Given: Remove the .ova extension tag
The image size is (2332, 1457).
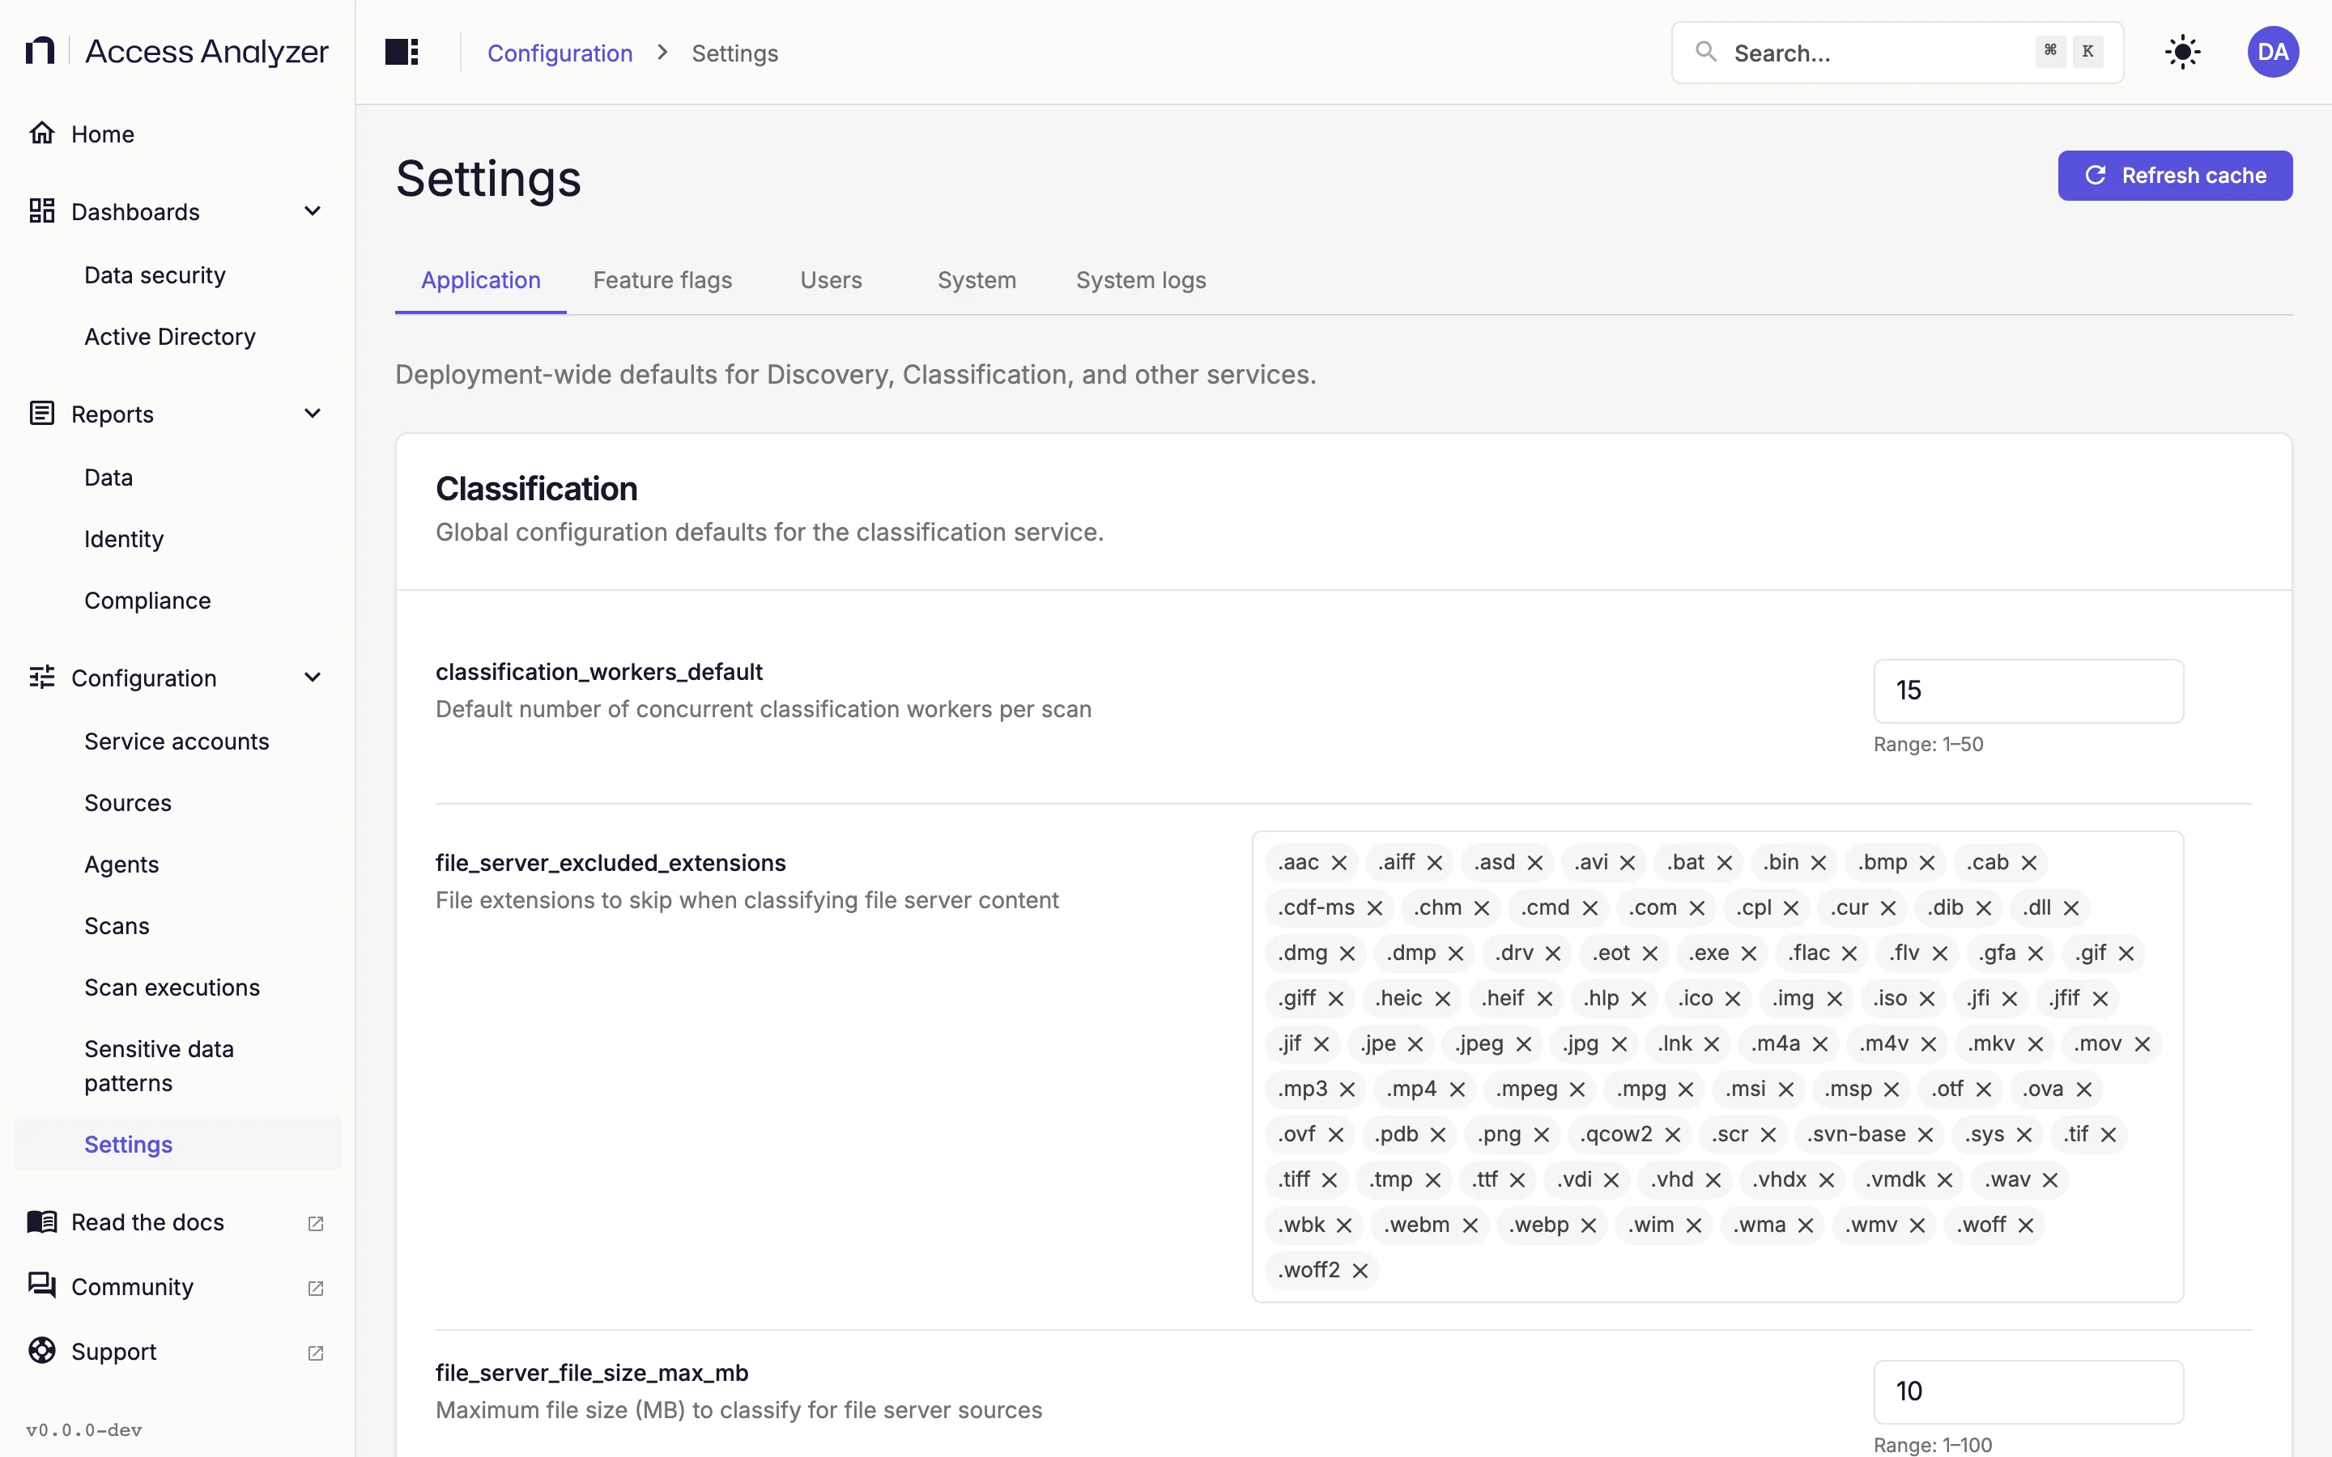Looking at the screenshot, I should click(x=2084, y=1089).
